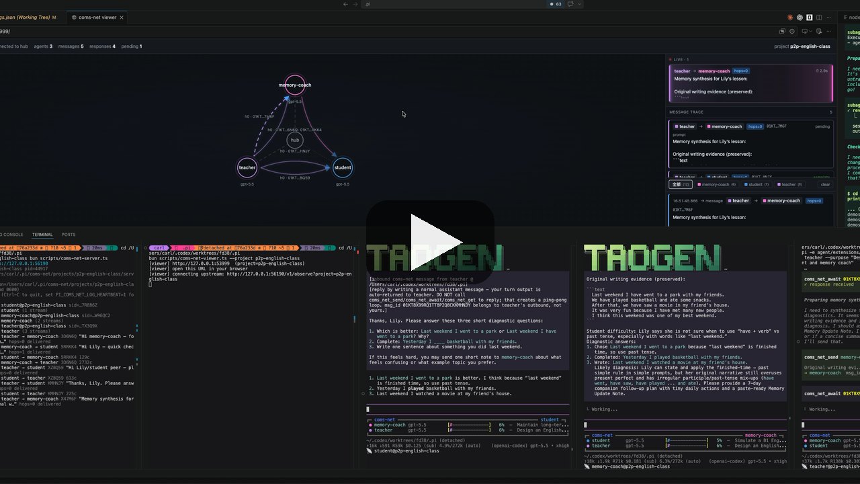The width and height of the screenshot is (860, 484).
Task: Click the 'responses 4' status counter
Action: point(103,46)
